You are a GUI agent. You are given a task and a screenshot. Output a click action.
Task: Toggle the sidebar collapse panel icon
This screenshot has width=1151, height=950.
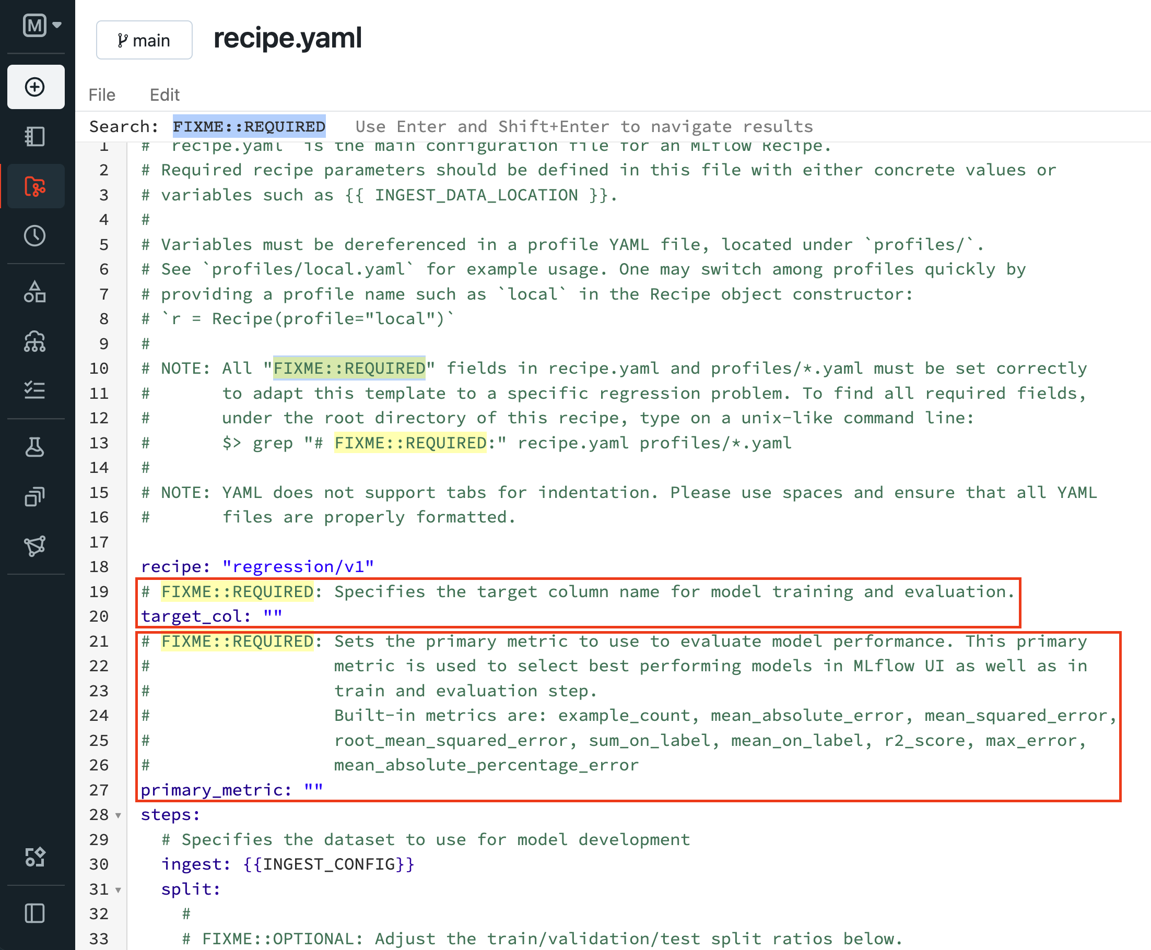[x=35, y=913]
